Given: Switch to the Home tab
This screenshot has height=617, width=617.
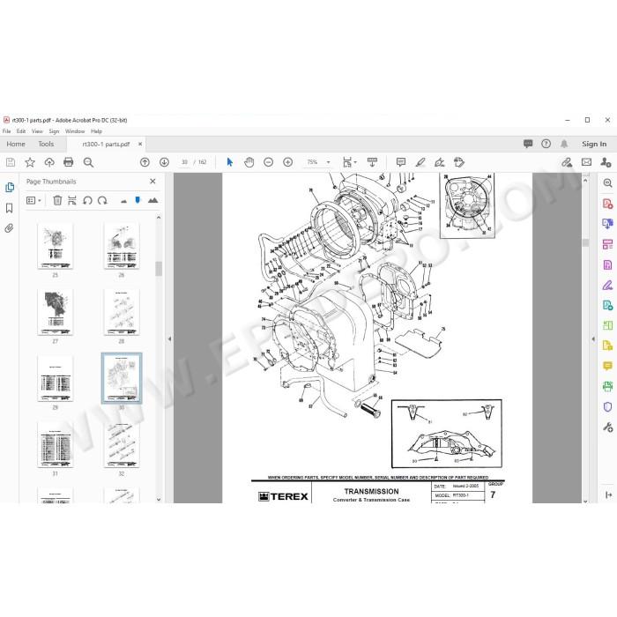Looking at the screenshot, I should point(16,144).
